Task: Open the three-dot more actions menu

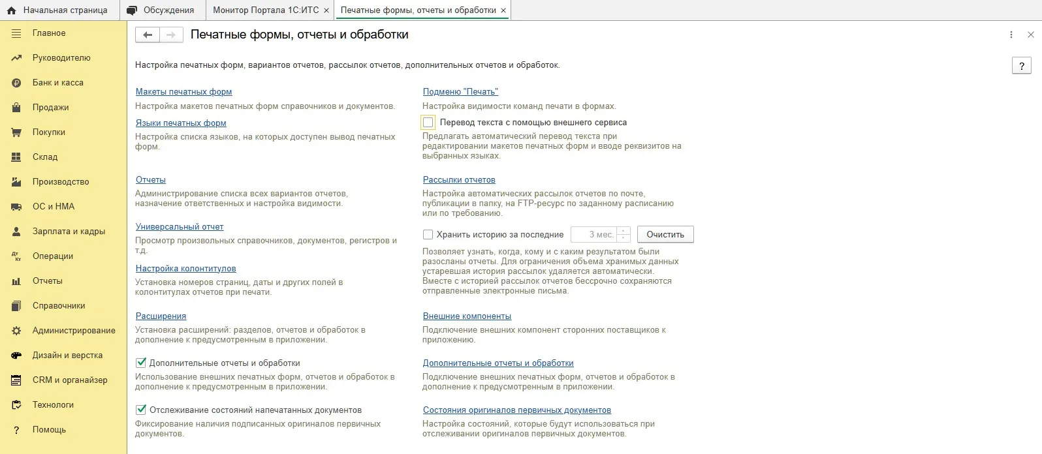Action: (1011, 35)
